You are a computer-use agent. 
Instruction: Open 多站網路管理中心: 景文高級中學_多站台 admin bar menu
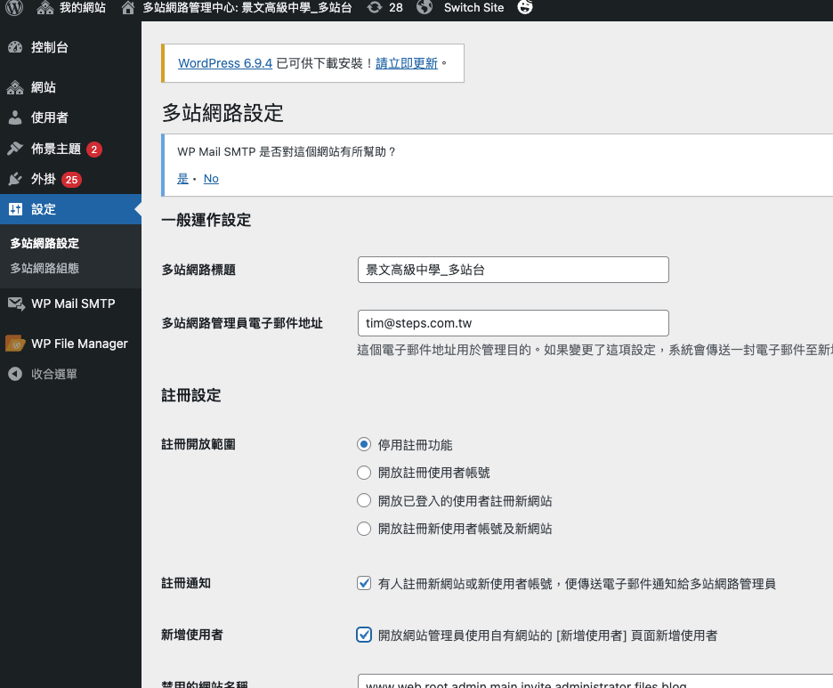[247, 7]
